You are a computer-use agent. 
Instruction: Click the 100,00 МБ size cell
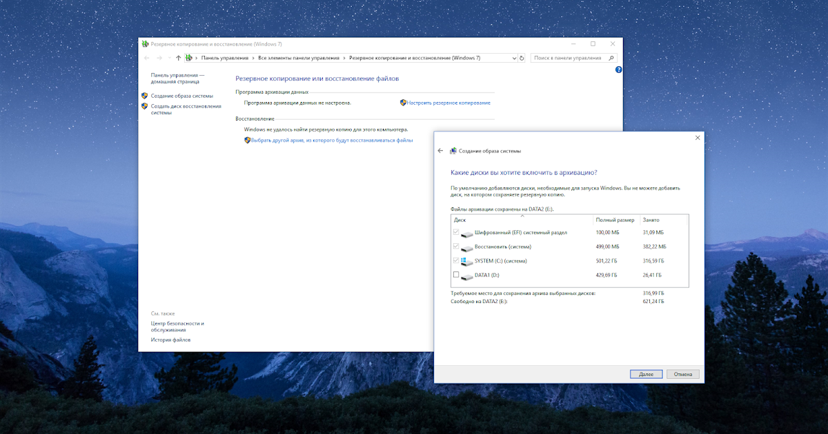[x=607, y=233]
